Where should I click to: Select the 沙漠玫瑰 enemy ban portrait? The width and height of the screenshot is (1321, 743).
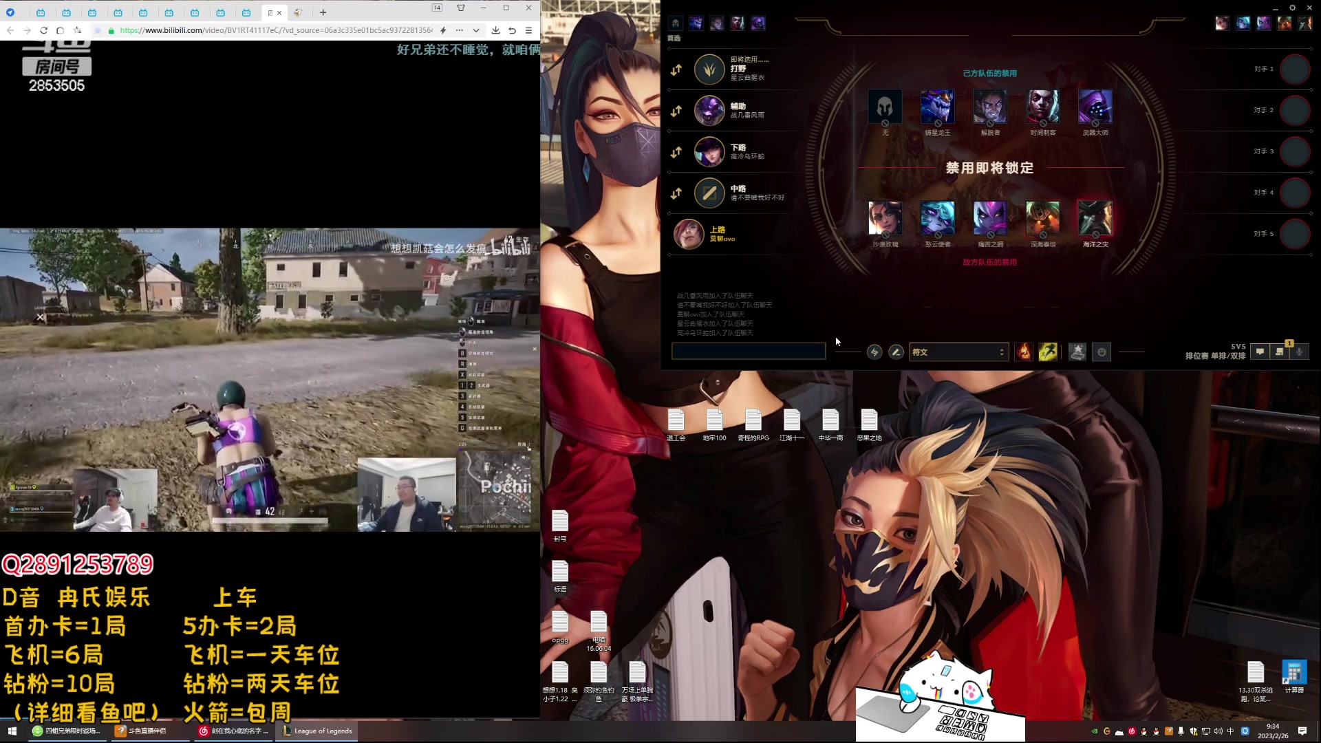(885, 218)
